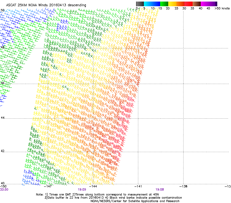Click the purple time stamp '20:50'
This screenshot has width=231, height=203.
coord(4,190)
